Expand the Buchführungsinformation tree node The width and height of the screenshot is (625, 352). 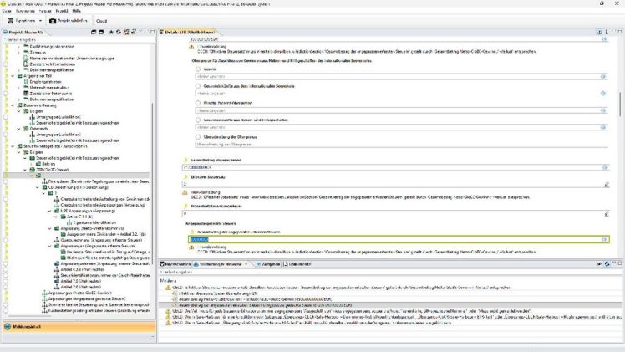pyautogui.click(x=18, y=47)
